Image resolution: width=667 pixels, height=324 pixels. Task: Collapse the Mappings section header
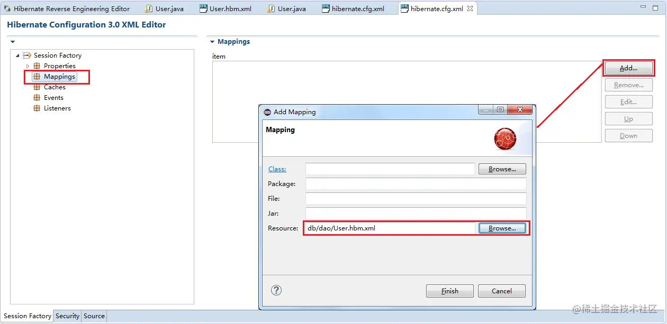click(x=213, y=42)
